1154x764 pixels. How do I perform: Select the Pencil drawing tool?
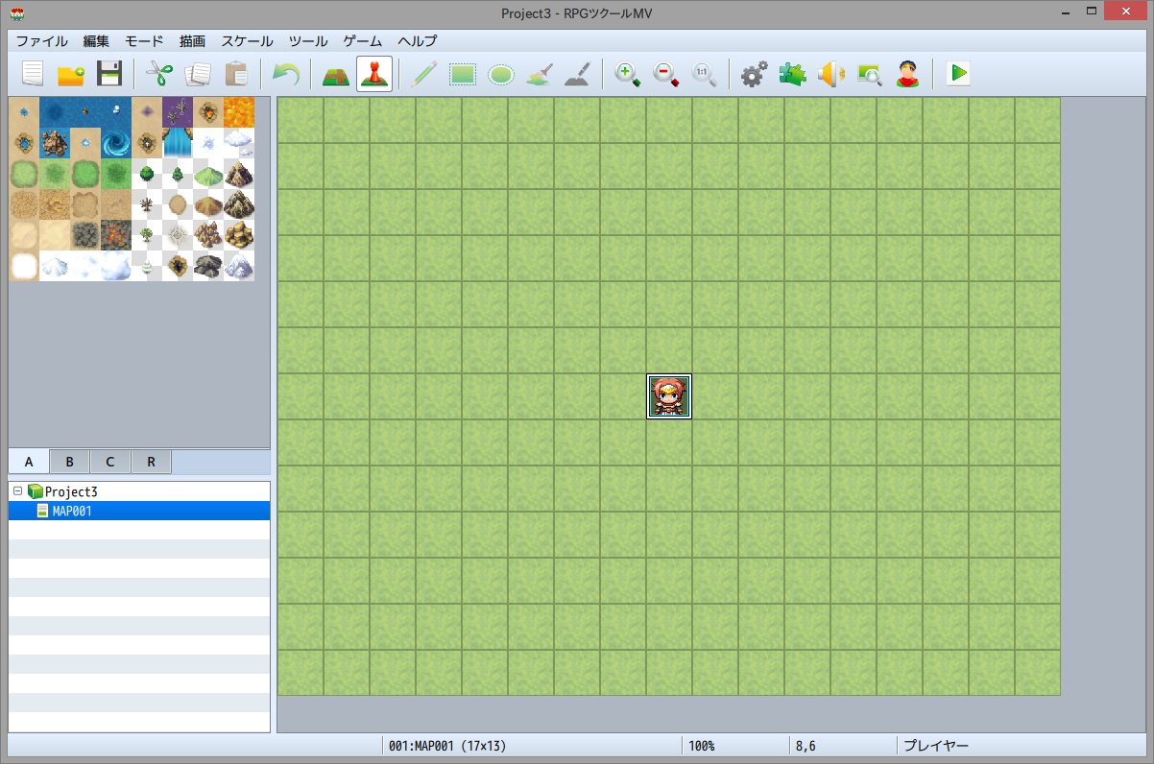[423, 74]
